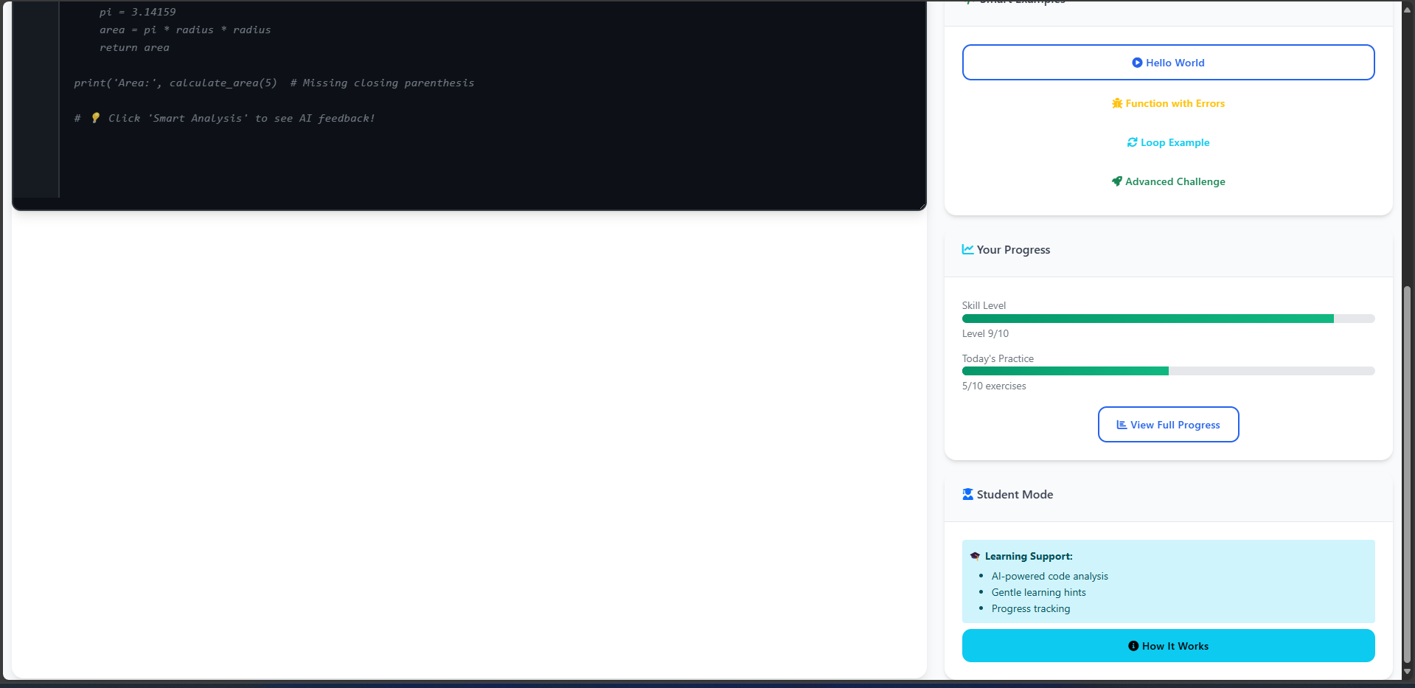Click 'AI-powered code analysis' bullet

[1049, 576]
